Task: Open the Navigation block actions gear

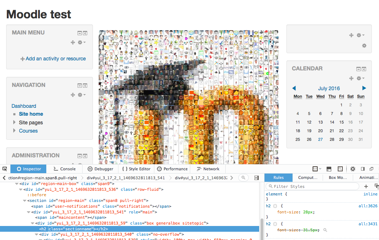Action: point(81,95)
